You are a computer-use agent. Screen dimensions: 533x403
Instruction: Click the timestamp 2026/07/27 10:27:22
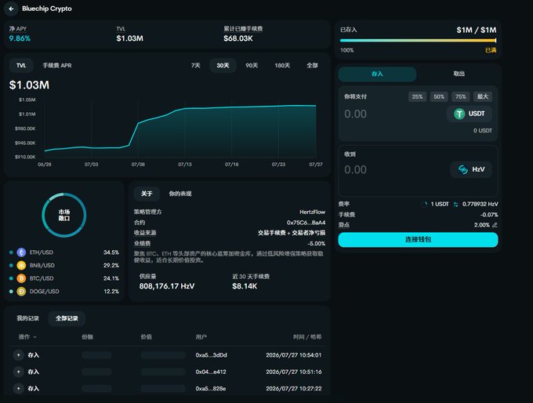[x=294, y=388]
